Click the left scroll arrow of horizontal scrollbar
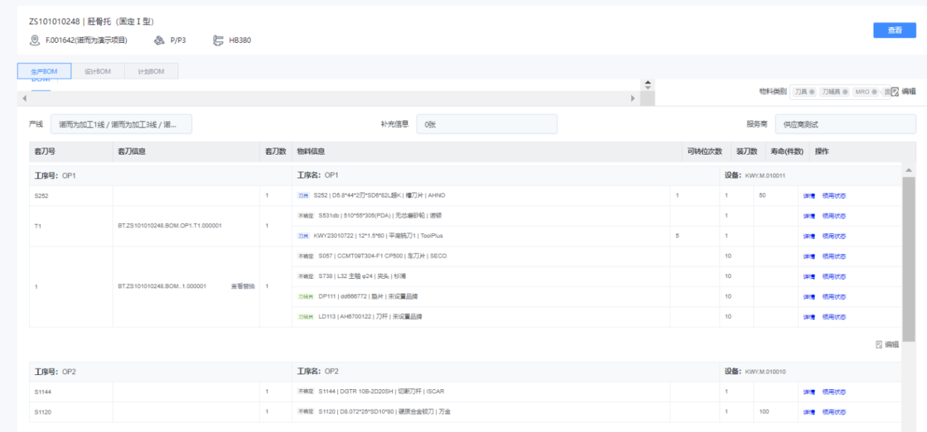The image size is (927, 432). [24, 98]
